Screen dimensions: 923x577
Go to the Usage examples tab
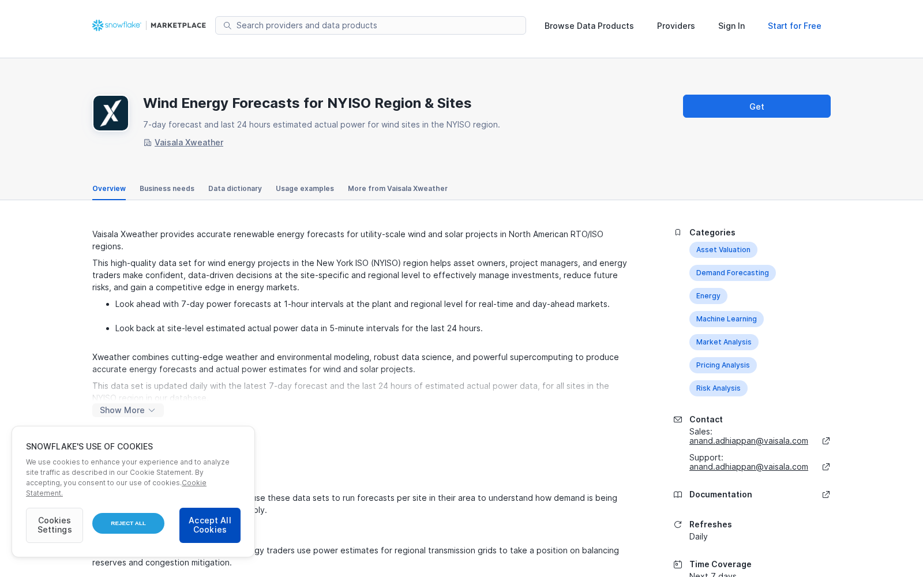pos(305,189)
